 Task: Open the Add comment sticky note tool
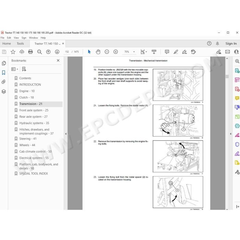tap(167, 52)
